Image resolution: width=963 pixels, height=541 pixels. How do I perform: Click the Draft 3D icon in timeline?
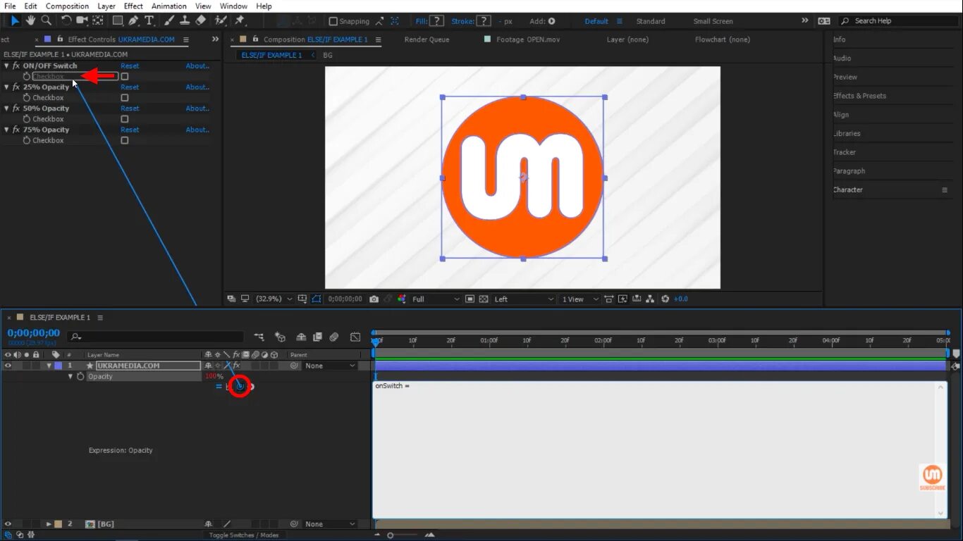click(x=280, y=337)
